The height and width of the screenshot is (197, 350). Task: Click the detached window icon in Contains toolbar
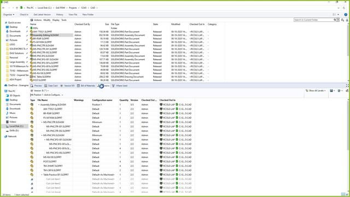pyautogui.click(x=347, y=91)
